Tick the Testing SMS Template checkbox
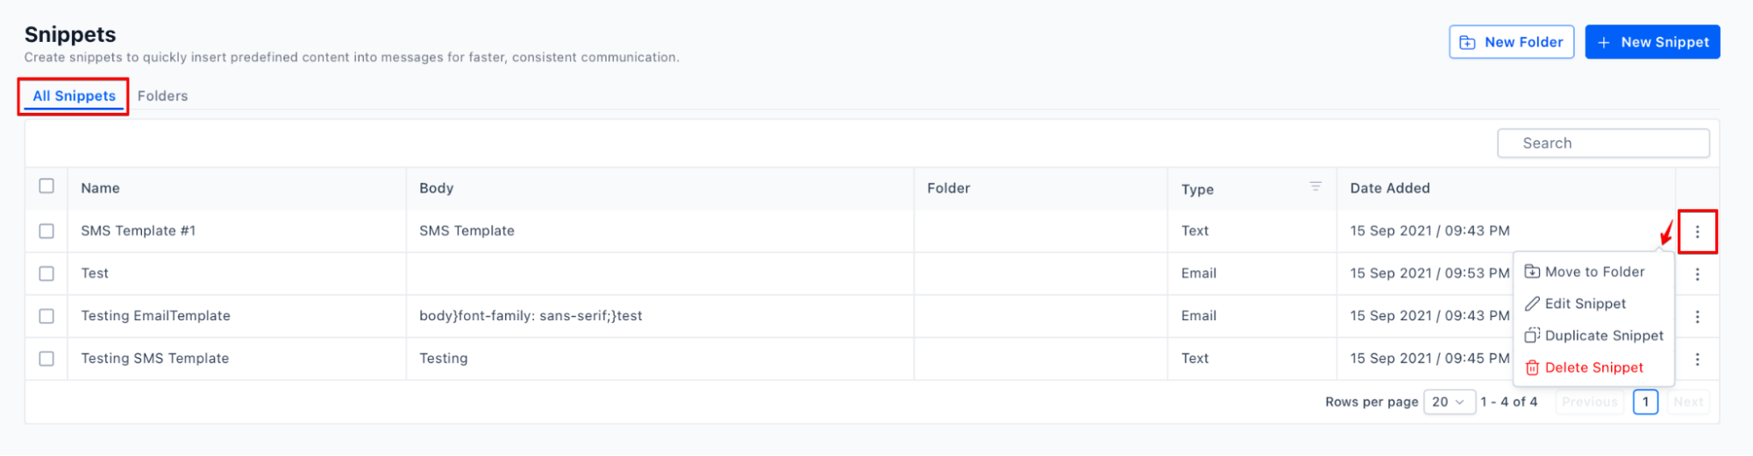Viewport: 1753px width, 456px height. click(x=46, y=359)
